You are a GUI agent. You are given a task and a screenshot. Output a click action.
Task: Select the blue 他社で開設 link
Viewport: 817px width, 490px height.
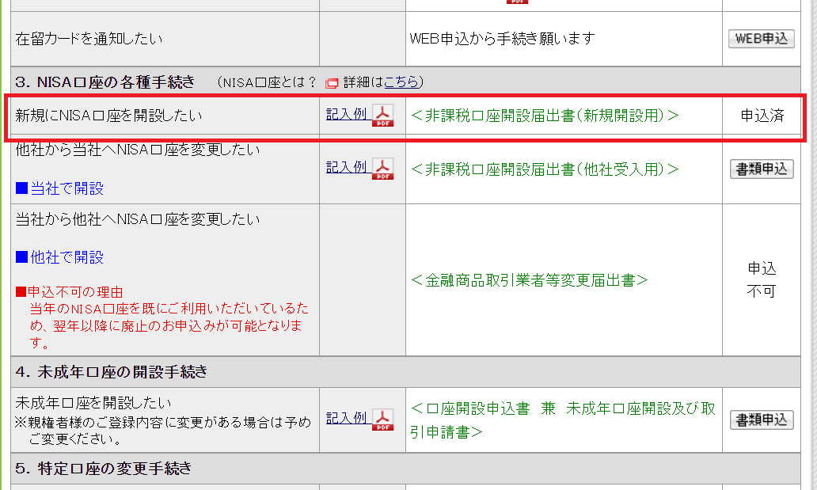(66, 257)
